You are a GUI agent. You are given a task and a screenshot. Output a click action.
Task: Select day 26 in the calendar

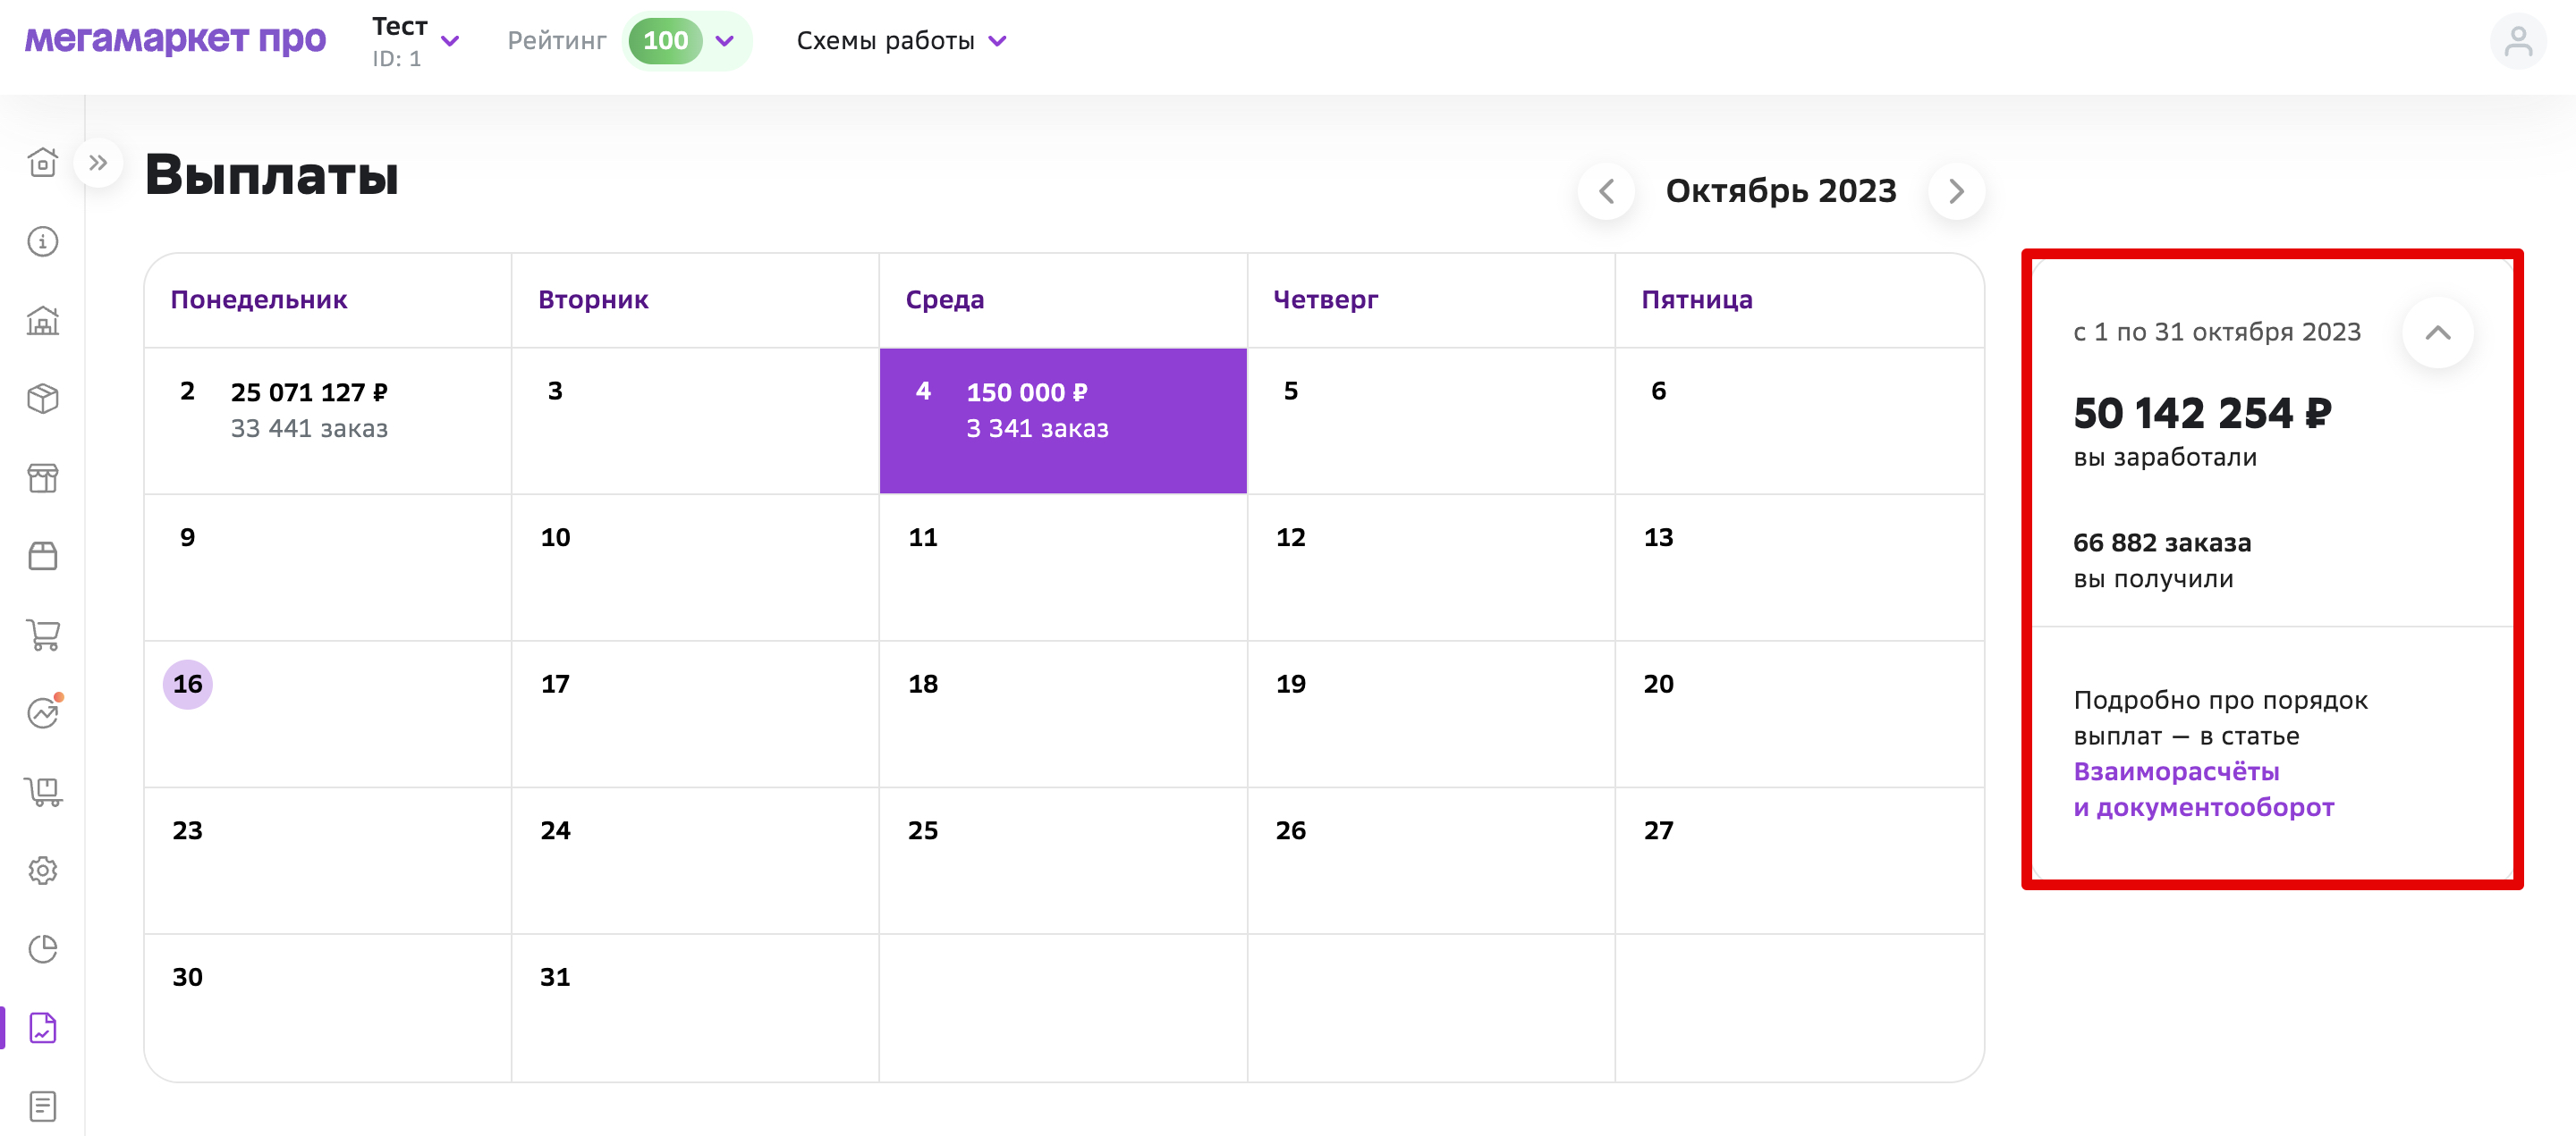click(1431, 862)
